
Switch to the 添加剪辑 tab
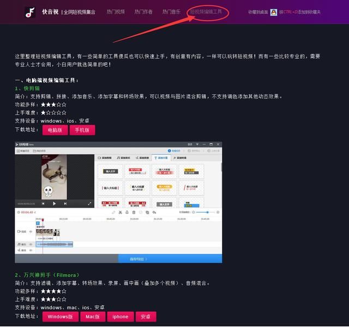[x=105, y=158]
